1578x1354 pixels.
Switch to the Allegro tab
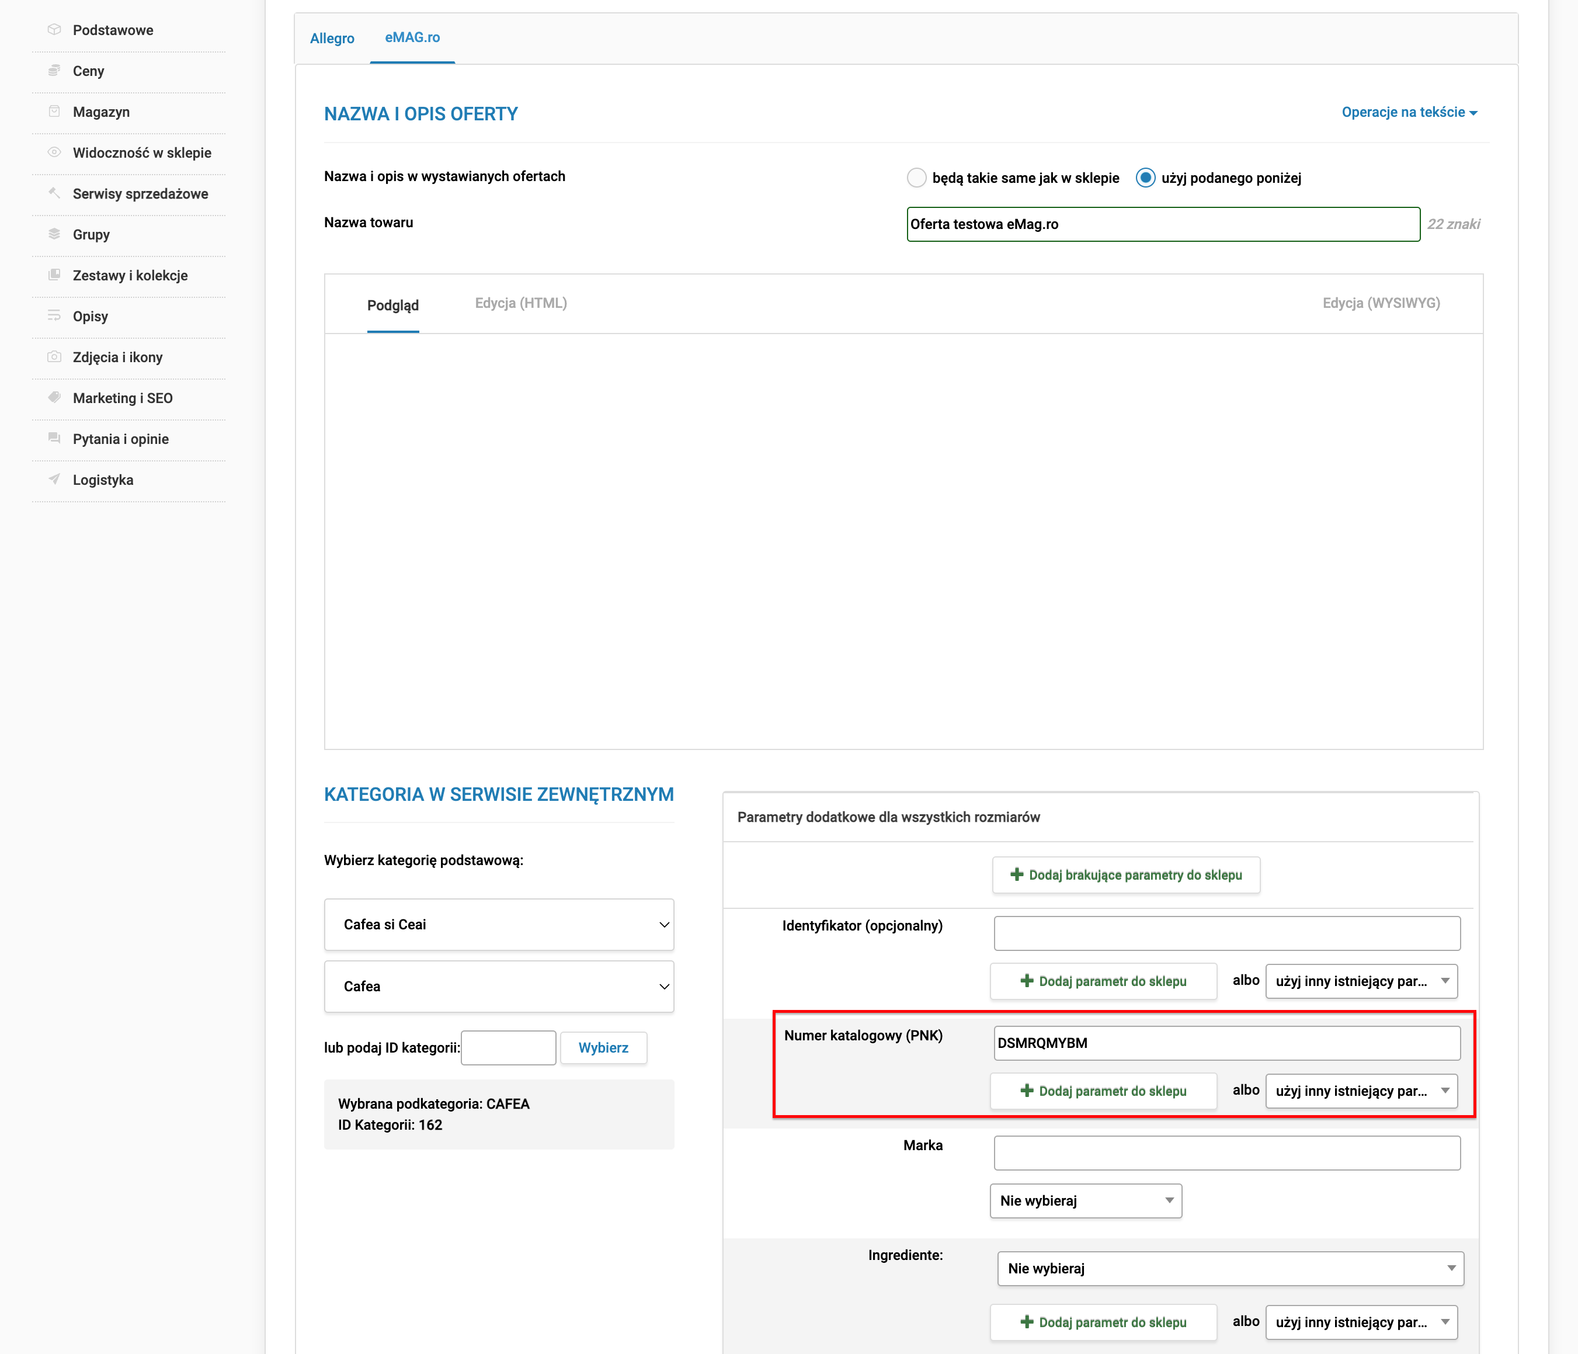point(332,38)
